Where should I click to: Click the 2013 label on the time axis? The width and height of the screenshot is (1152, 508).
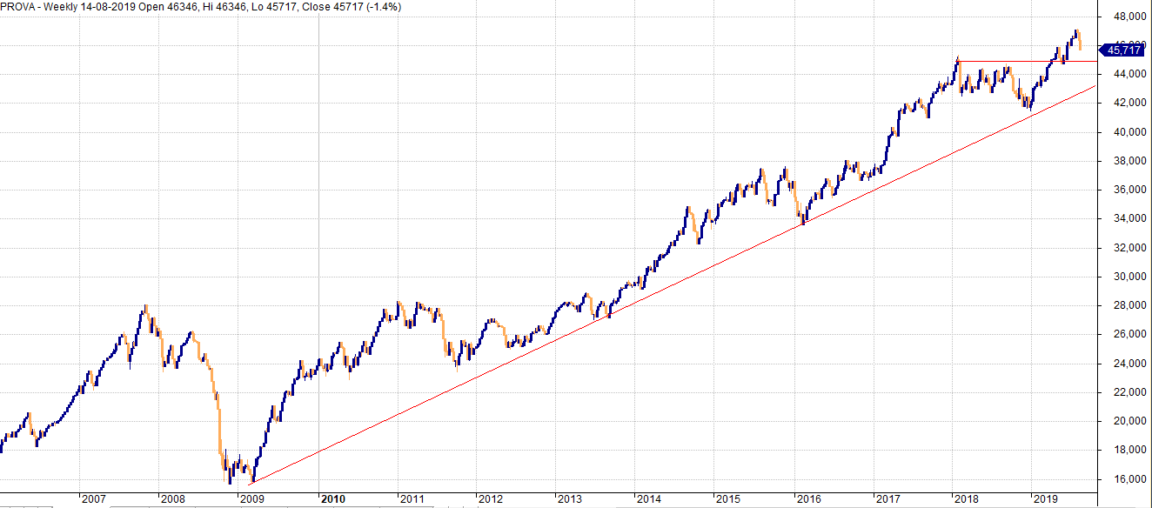pyautogui.click(x=570, y=499)
